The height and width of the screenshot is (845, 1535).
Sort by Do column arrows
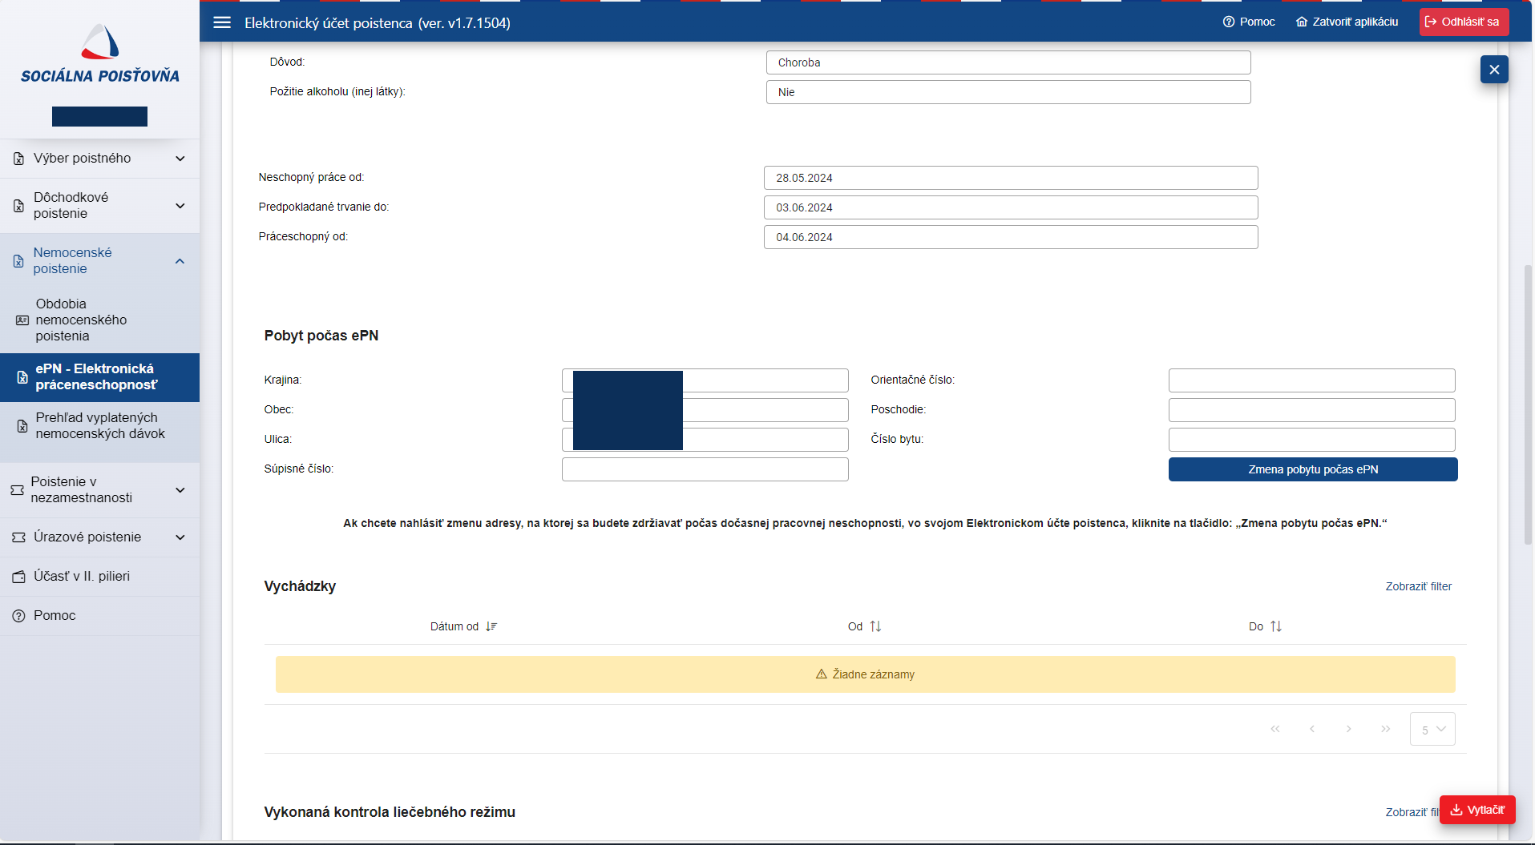(1276, 626)
